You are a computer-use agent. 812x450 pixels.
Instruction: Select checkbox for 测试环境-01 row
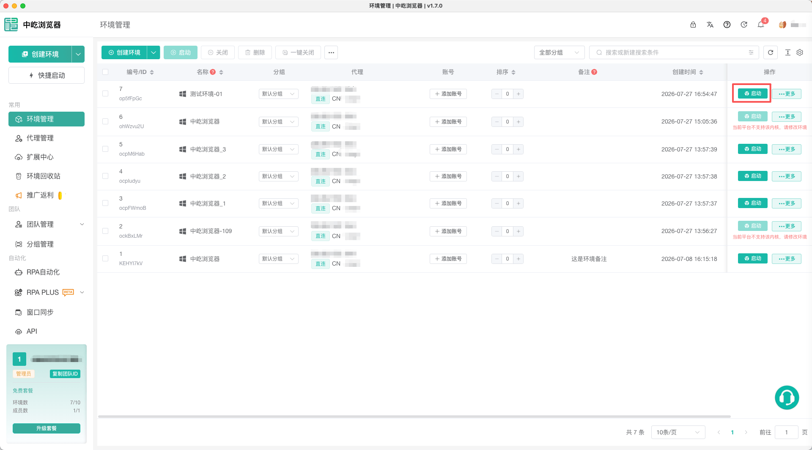click(x=105, y=94)
